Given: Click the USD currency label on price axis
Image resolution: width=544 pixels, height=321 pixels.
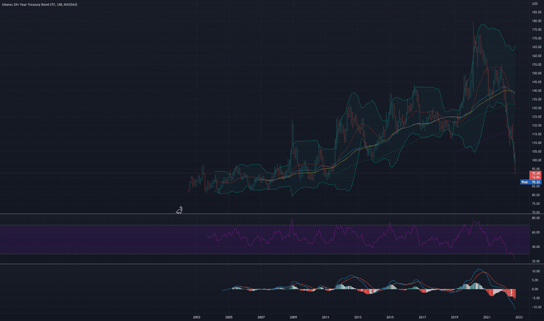Looking at the screenshot, I should click(535, 4).
